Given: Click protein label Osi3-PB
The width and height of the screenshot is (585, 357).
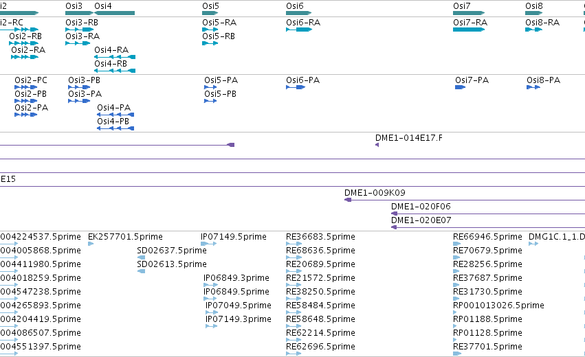Looking at the screenshot, I should (85, 80).
